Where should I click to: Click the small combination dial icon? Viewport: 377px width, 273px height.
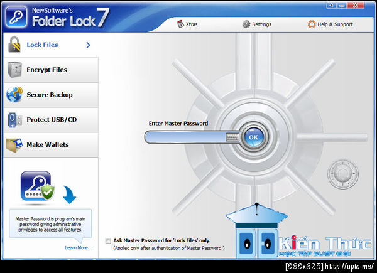point(342,174)
